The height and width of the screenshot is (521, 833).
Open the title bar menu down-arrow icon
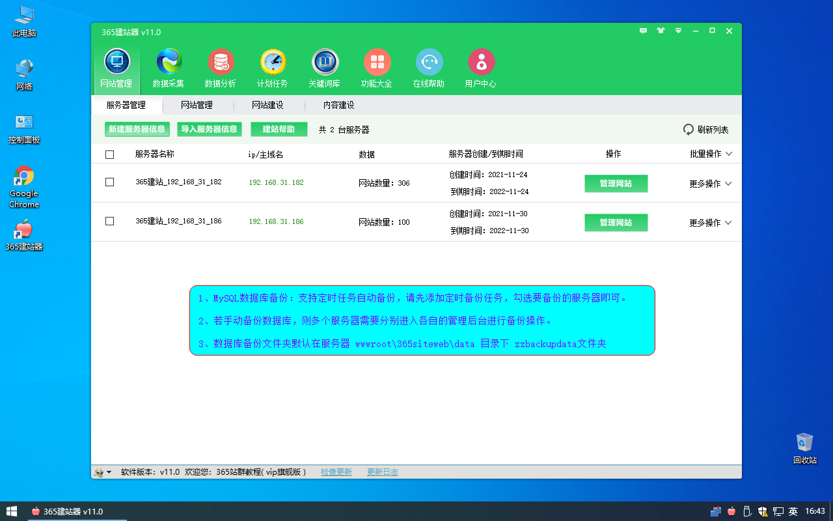[x=678, y=31]
